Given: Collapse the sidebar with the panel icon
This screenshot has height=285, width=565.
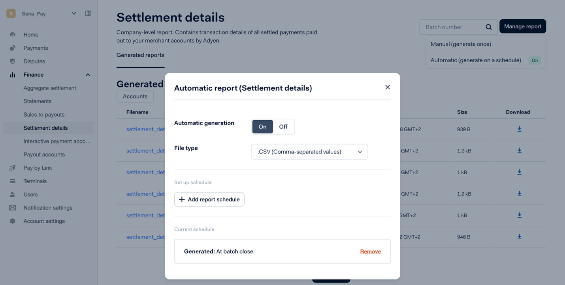Looking at the screenshot, I should (x=88, y=13).
